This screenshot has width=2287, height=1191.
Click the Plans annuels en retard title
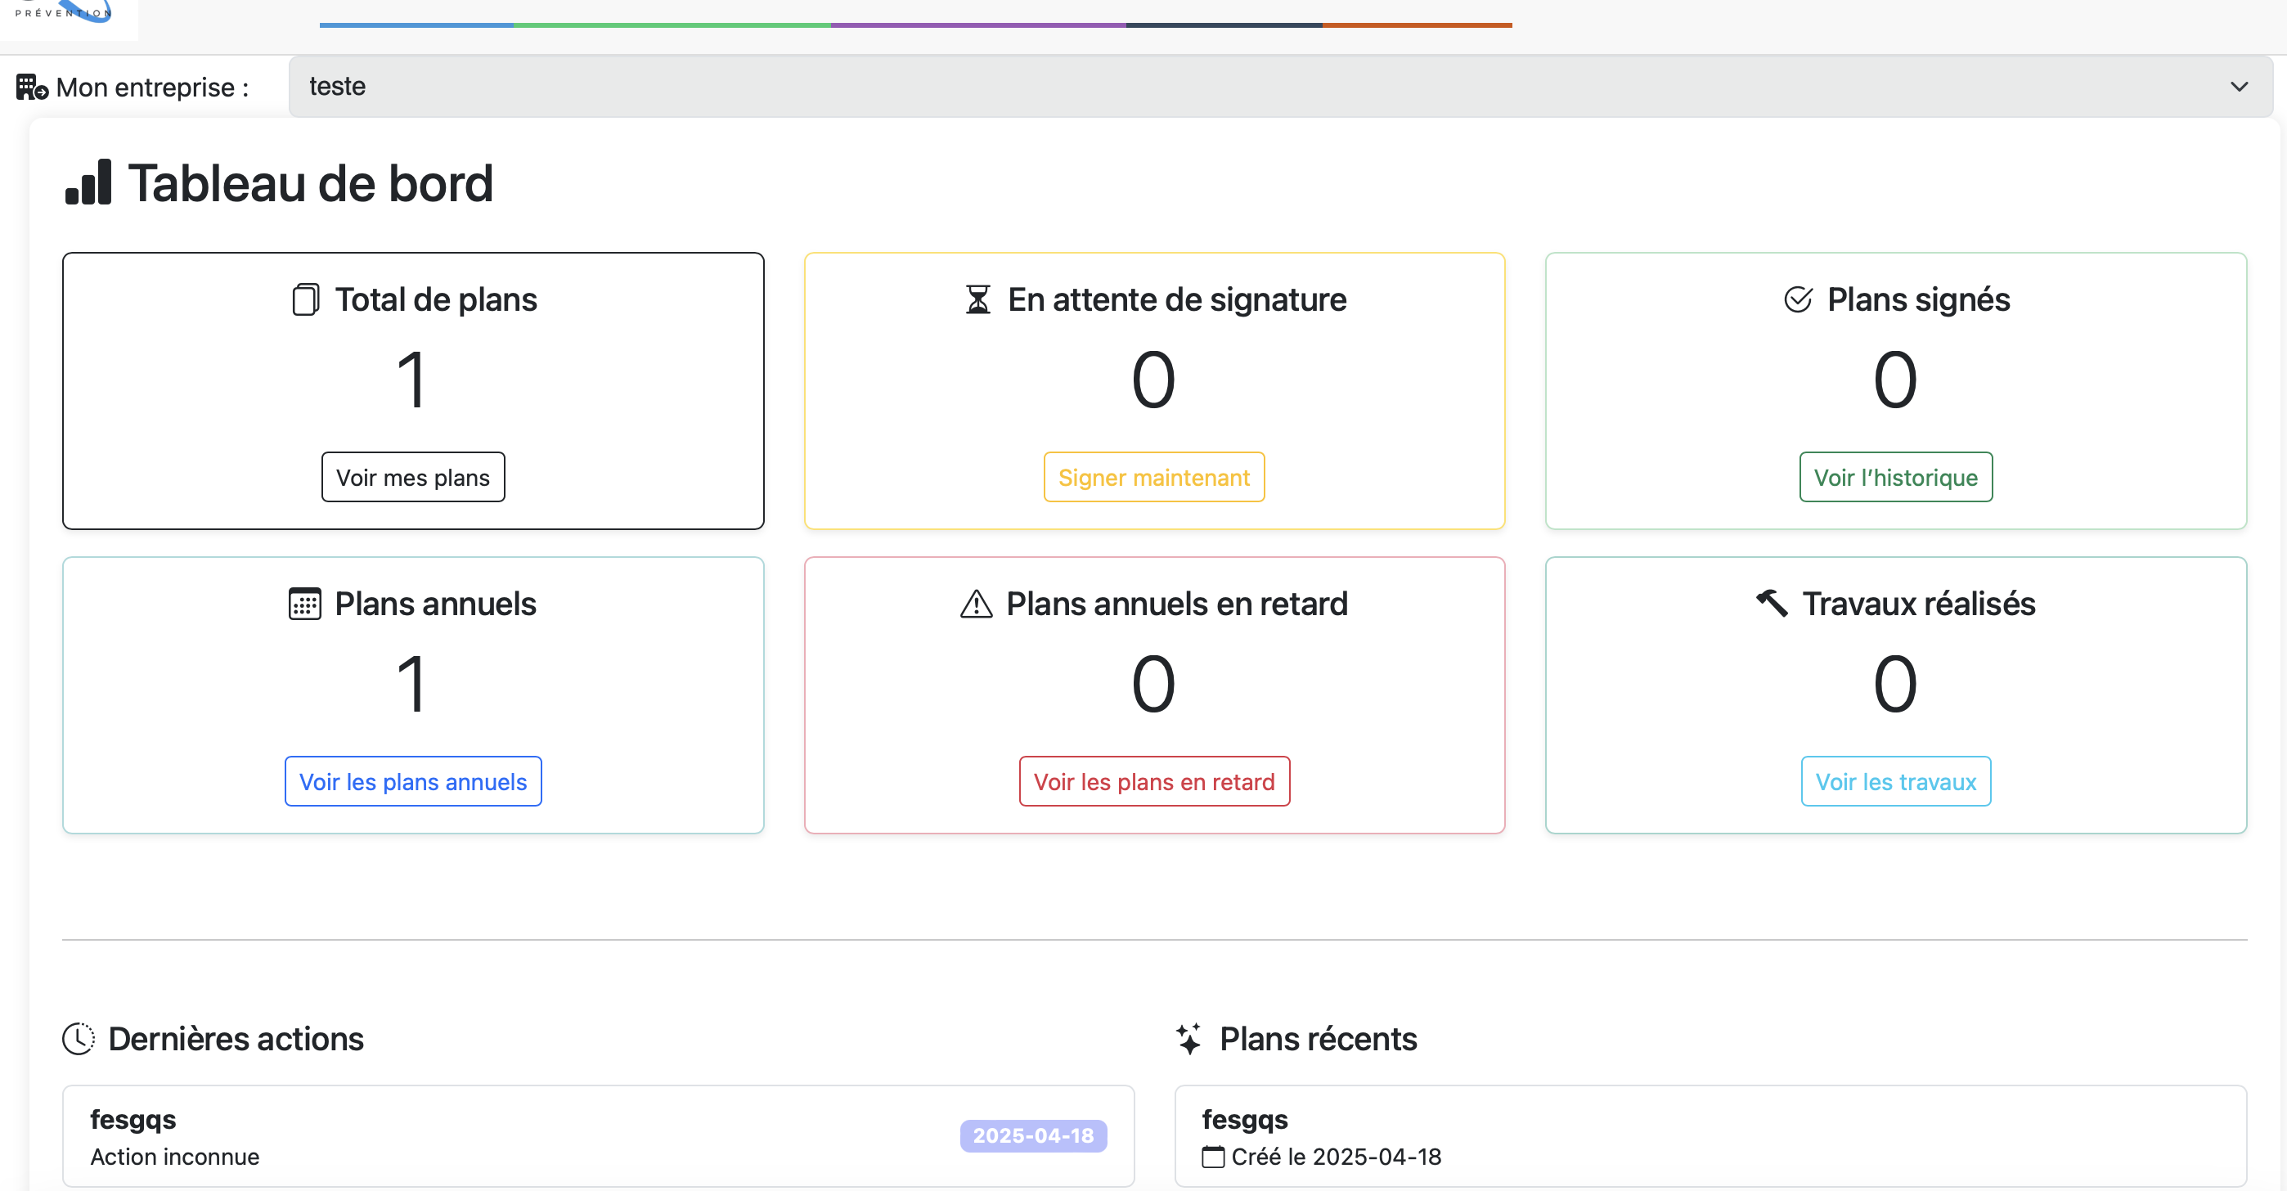click(x=1177, y=604)
